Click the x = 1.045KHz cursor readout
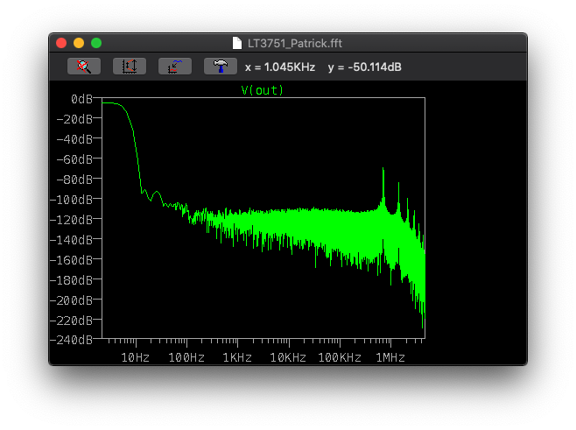Screen dimensions: 576x430 coord(280,67)
